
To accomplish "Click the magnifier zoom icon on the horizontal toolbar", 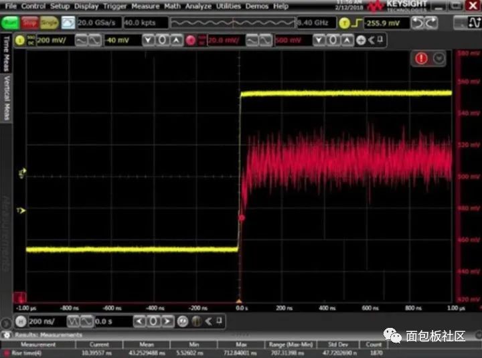I will tap(183, 321).
